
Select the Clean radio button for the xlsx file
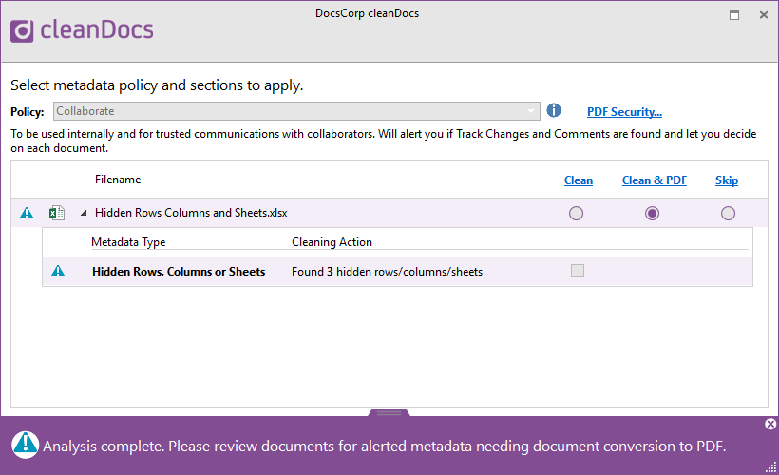click(x=576, y=213)
